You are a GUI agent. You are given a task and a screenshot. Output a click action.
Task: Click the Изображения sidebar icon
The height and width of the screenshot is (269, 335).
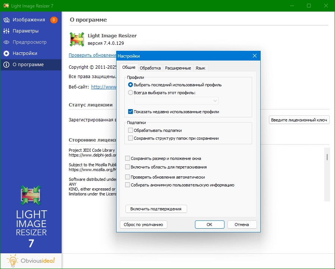pyautogui.click(x=6, y=20)
